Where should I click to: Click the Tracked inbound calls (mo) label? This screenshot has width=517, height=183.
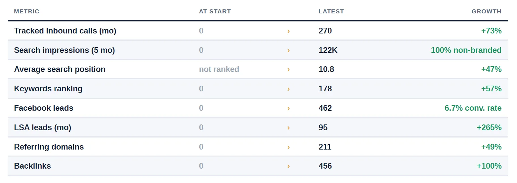65,31
